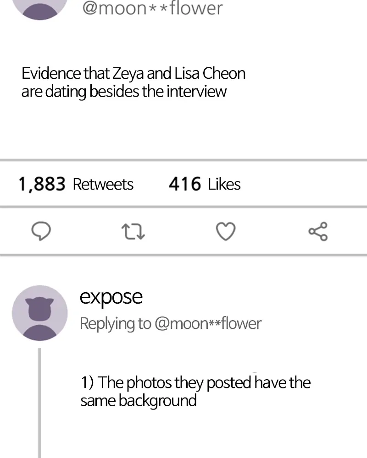This screenshot has width=367, height=458.
Task: Click the name "Lisa Cheon" in the tweet
Action: coord(210,73)
